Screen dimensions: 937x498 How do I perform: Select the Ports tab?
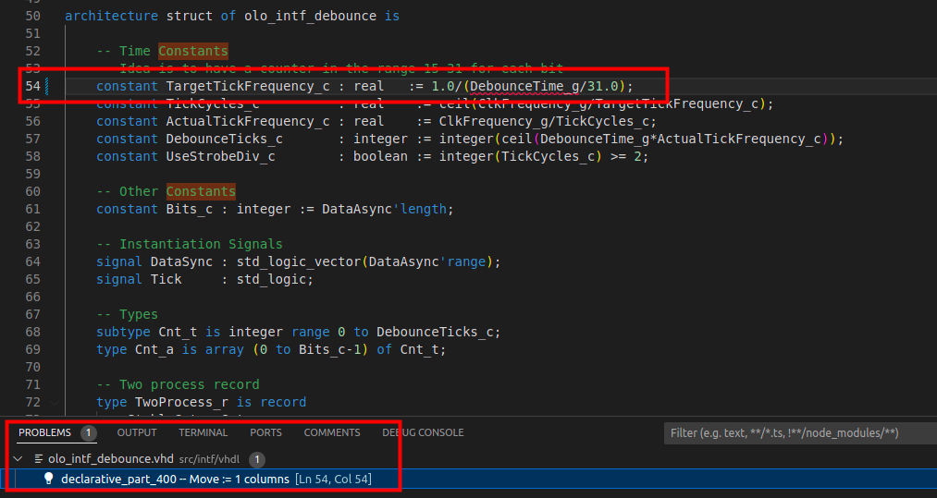(265, 432)
